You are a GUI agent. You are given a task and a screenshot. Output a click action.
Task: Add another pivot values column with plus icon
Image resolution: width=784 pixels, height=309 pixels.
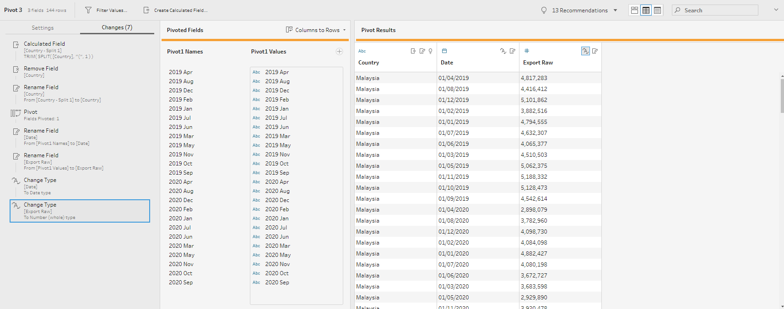[339, 52]
